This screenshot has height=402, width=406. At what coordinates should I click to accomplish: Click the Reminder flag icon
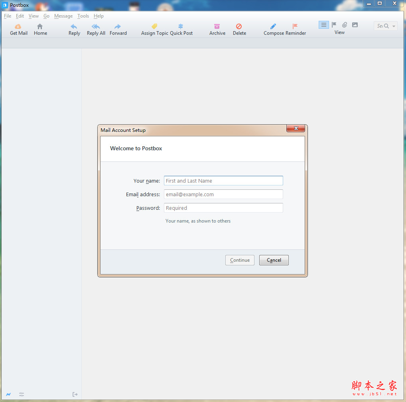(295, 26)
